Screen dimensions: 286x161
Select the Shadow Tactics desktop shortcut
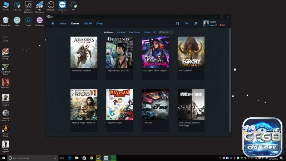pyautogui.click(x=6, y=116)
